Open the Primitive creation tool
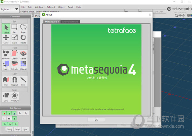Screen dimensions: 192x136 point(6,55)
